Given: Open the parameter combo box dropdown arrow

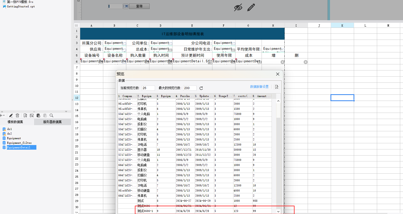Looking at the screenshot, I should click(x=126, y=6).
